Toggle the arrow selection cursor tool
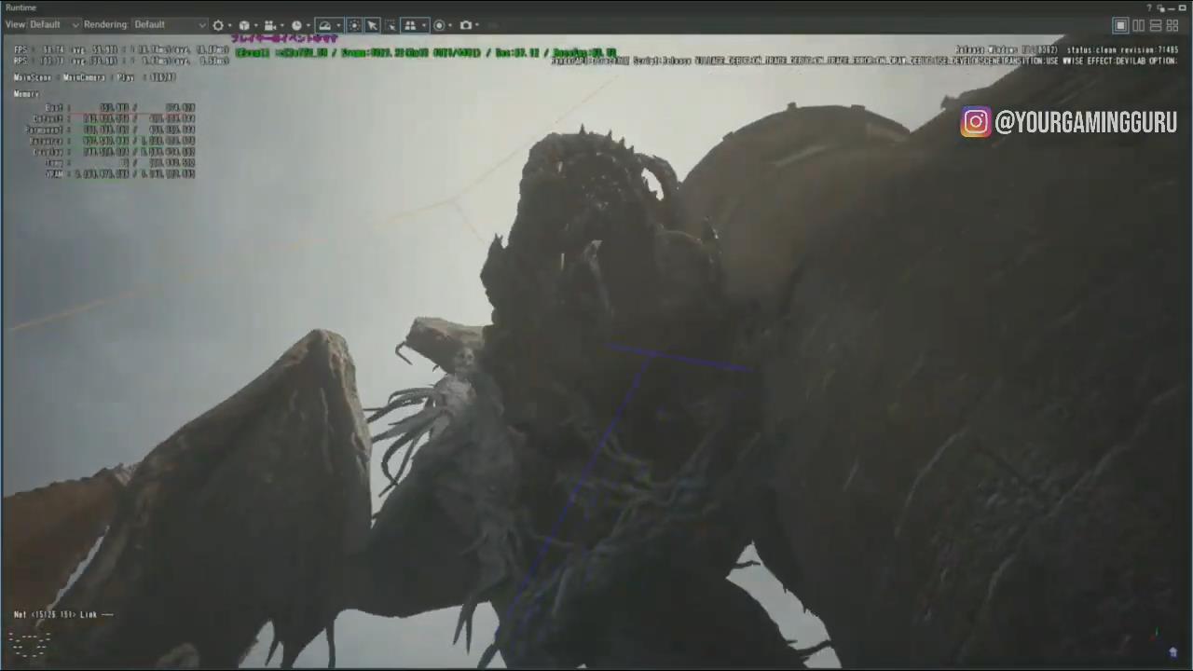This screenshot has width=1193, height=671. click(372, 25)
